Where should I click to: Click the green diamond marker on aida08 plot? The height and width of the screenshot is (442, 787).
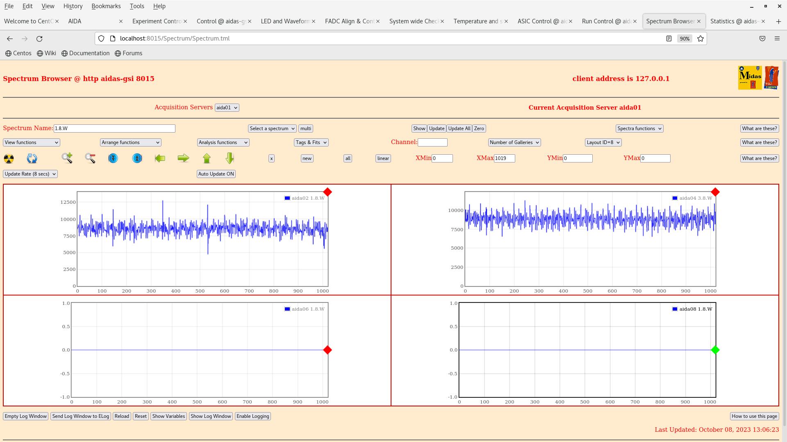(715, 350)
